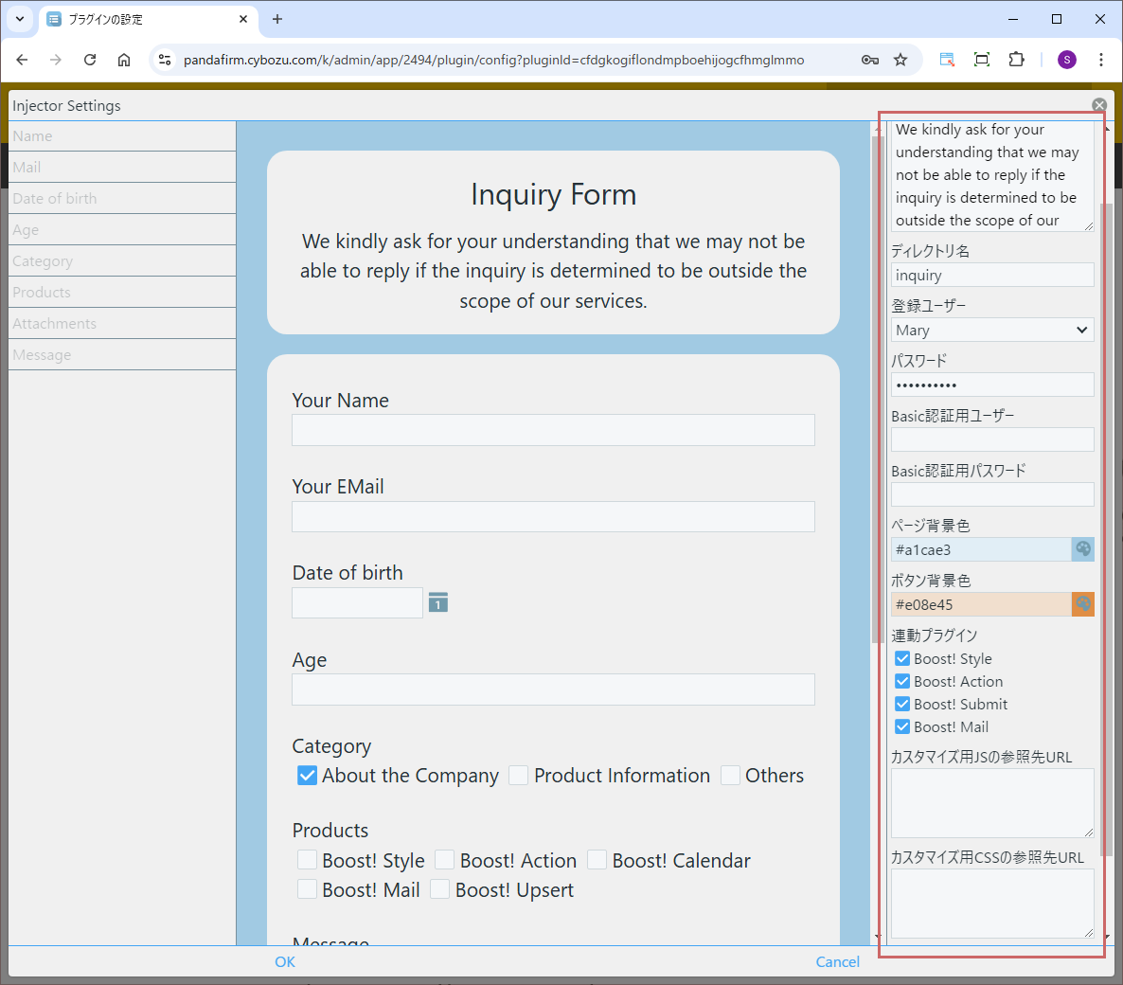Open the Date of birth calendar picker
This screenshot has width=1123, height=985.
(x=437, y=602)
